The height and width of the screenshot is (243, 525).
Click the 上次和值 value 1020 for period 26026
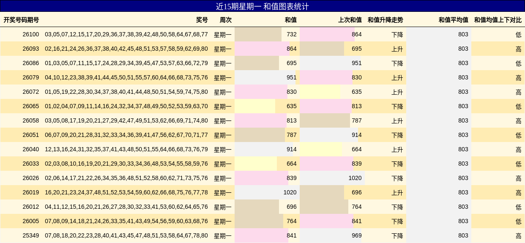point(355,178)
